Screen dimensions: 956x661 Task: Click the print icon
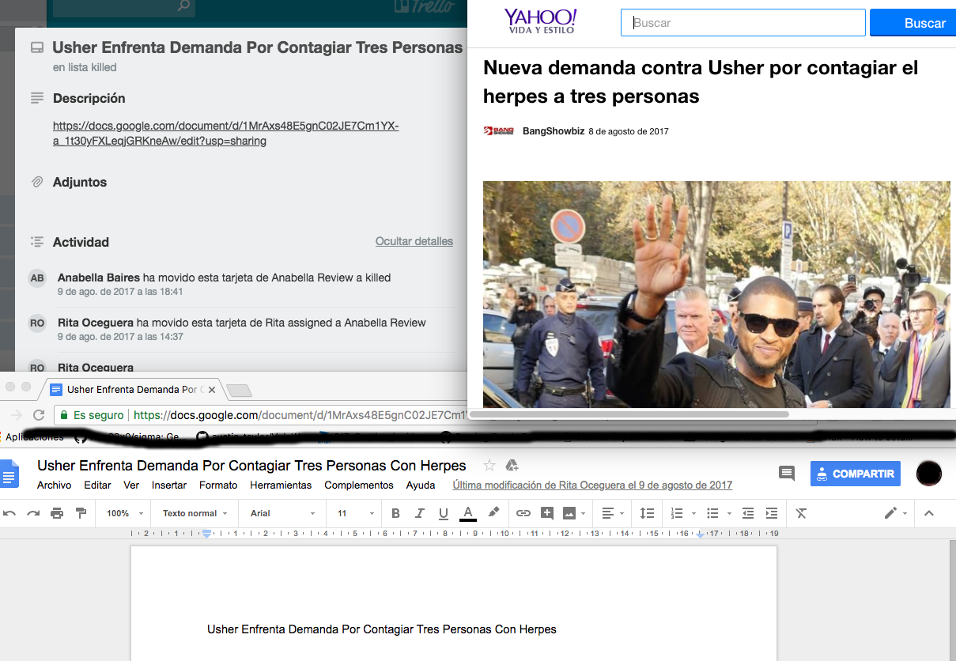point(57,513)
